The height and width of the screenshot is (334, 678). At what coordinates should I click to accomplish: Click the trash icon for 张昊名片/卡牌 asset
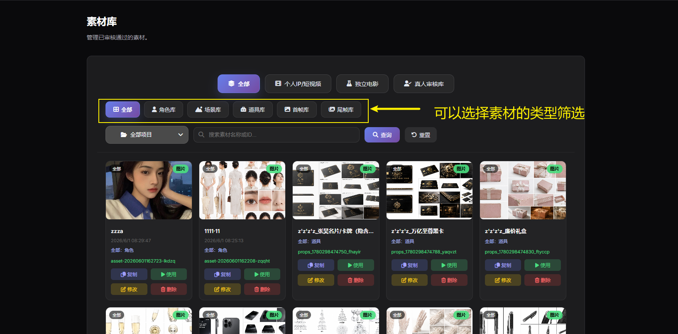(350, 280)
